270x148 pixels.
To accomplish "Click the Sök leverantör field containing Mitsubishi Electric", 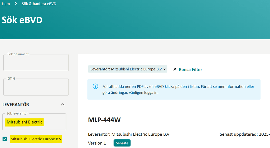I will click(x=34, y=122).
